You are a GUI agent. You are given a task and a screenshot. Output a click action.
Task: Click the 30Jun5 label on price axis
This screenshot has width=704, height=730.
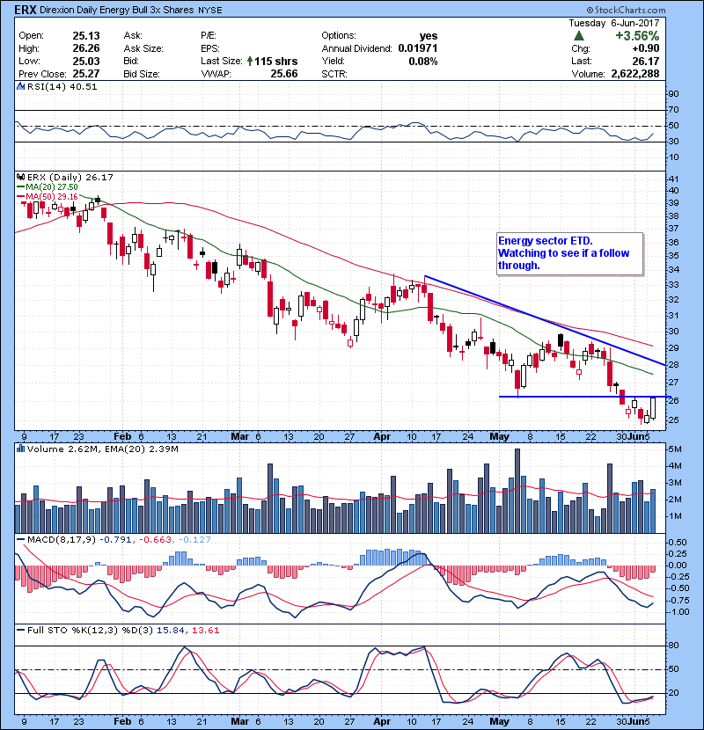634,436
